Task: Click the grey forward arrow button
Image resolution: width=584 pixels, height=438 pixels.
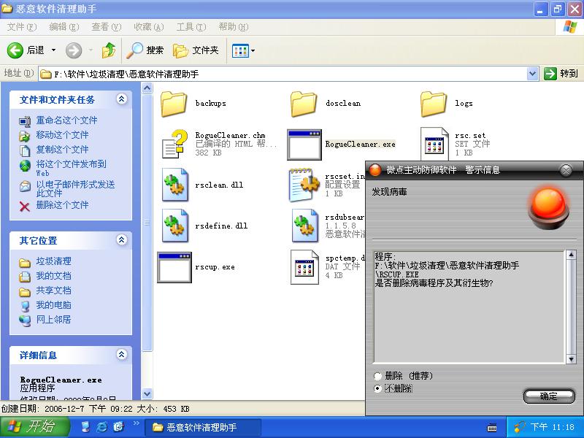Action: pyautogui.click(x=74, y=50)
